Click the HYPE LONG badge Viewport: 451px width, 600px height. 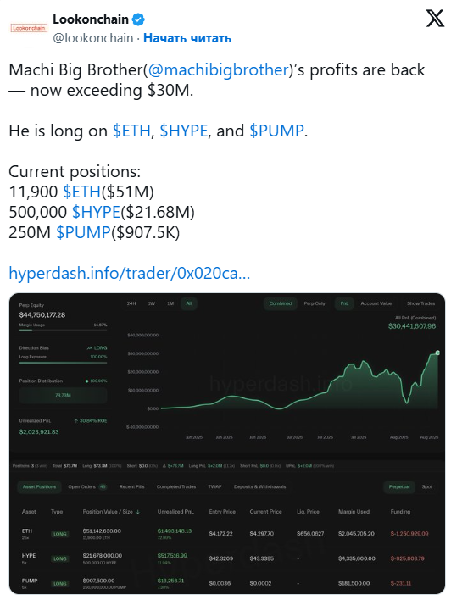59,558
